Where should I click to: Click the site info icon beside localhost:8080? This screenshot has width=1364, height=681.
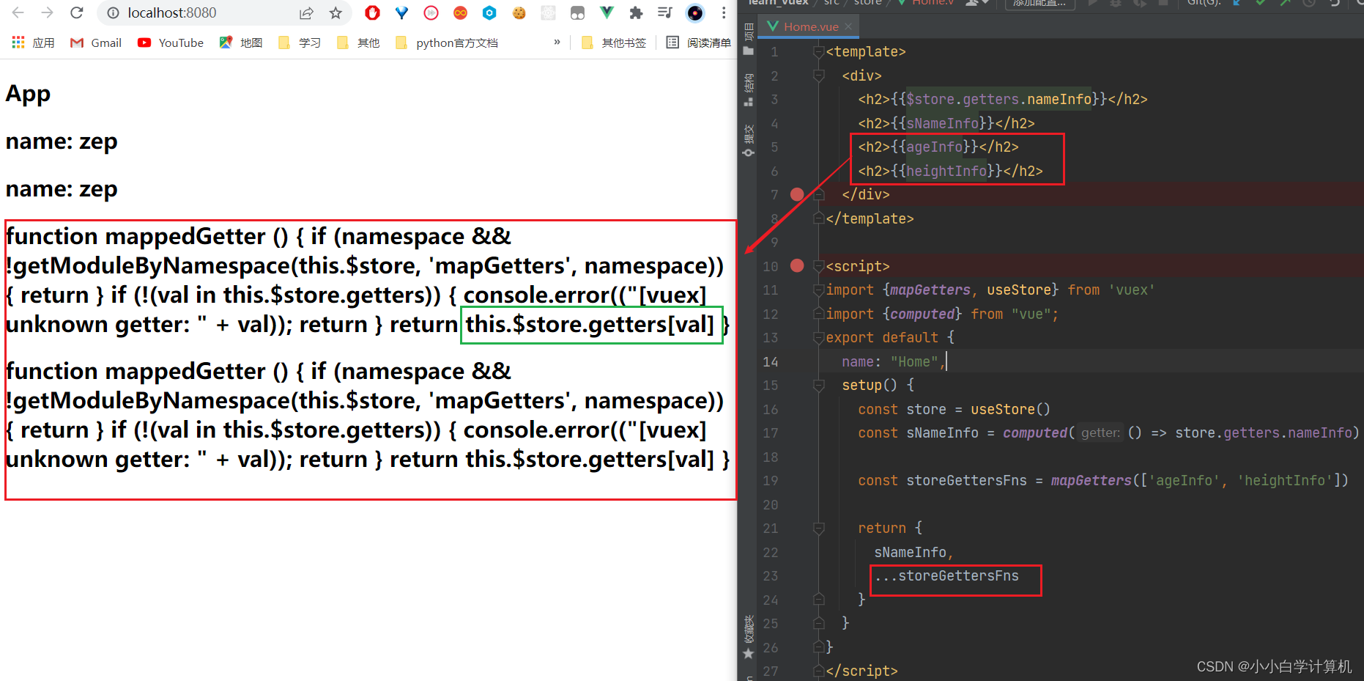point(113,12)
